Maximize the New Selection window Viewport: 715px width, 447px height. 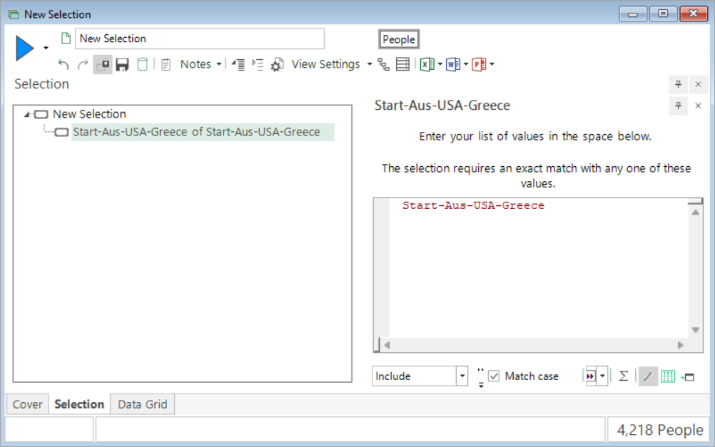(663, 14)
